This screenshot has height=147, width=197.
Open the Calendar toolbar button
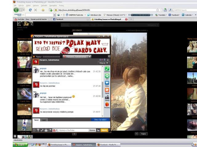pos(187,15)
